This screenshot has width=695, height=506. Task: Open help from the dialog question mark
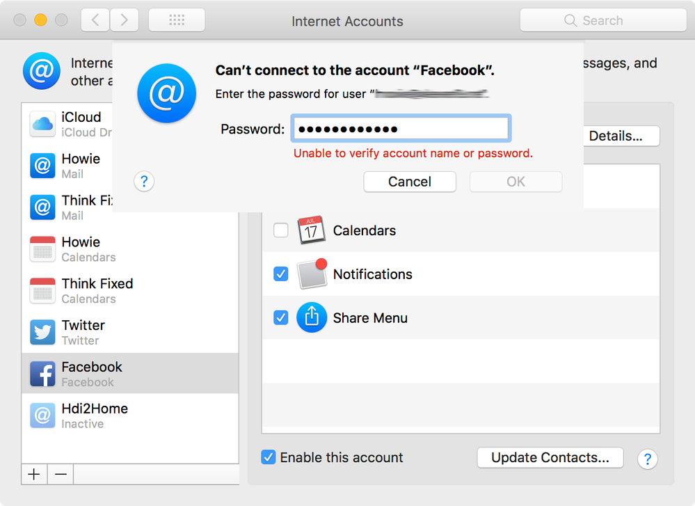point(144,182)
